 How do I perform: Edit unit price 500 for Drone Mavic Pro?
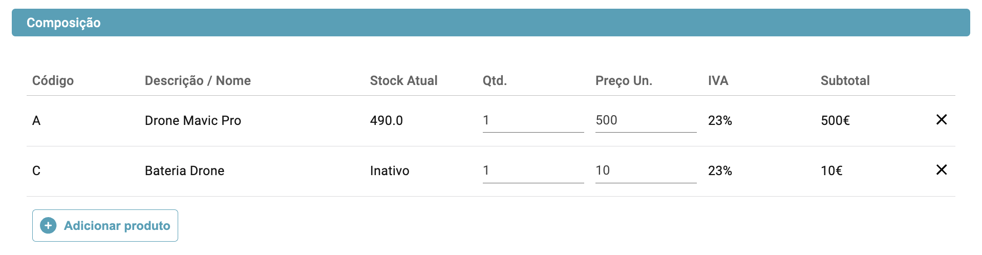(x=646, y=120)
